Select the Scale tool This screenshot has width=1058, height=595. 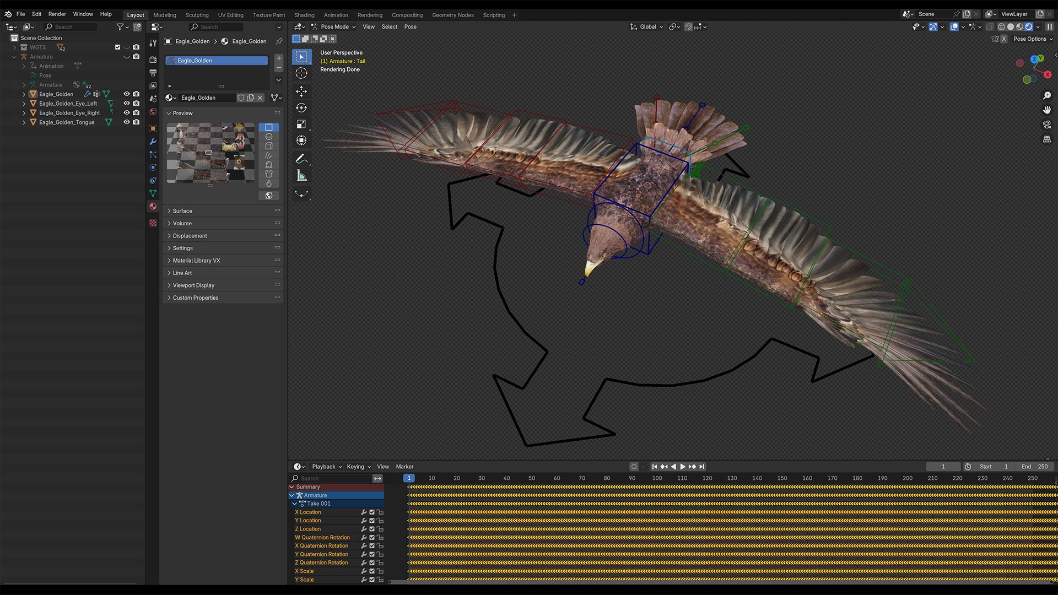[x=301, y=125]
